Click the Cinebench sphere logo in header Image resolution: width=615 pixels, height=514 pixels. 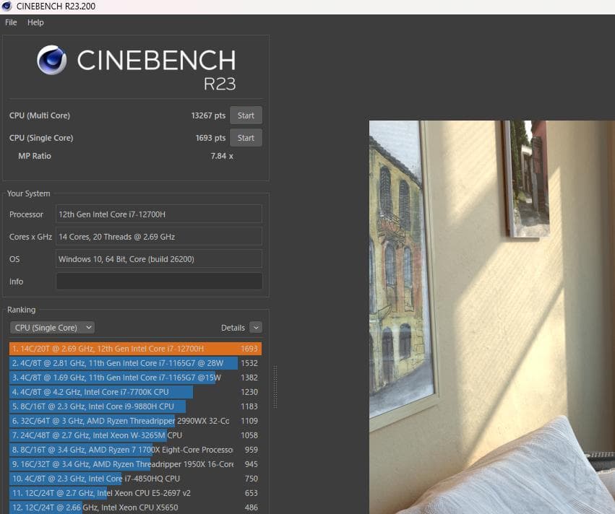[x=52, y=60]
